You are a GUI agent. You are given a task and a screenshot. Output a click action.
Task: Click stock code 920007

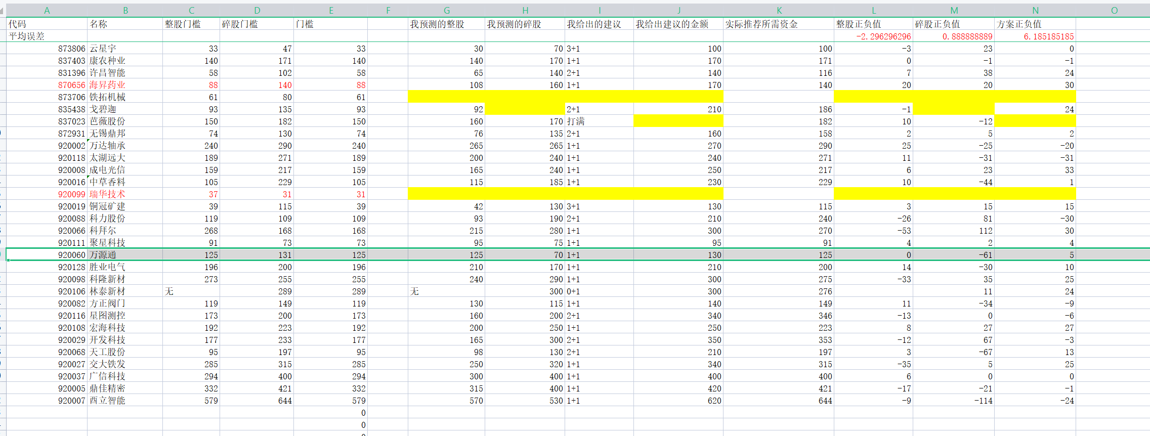[47, 401]
